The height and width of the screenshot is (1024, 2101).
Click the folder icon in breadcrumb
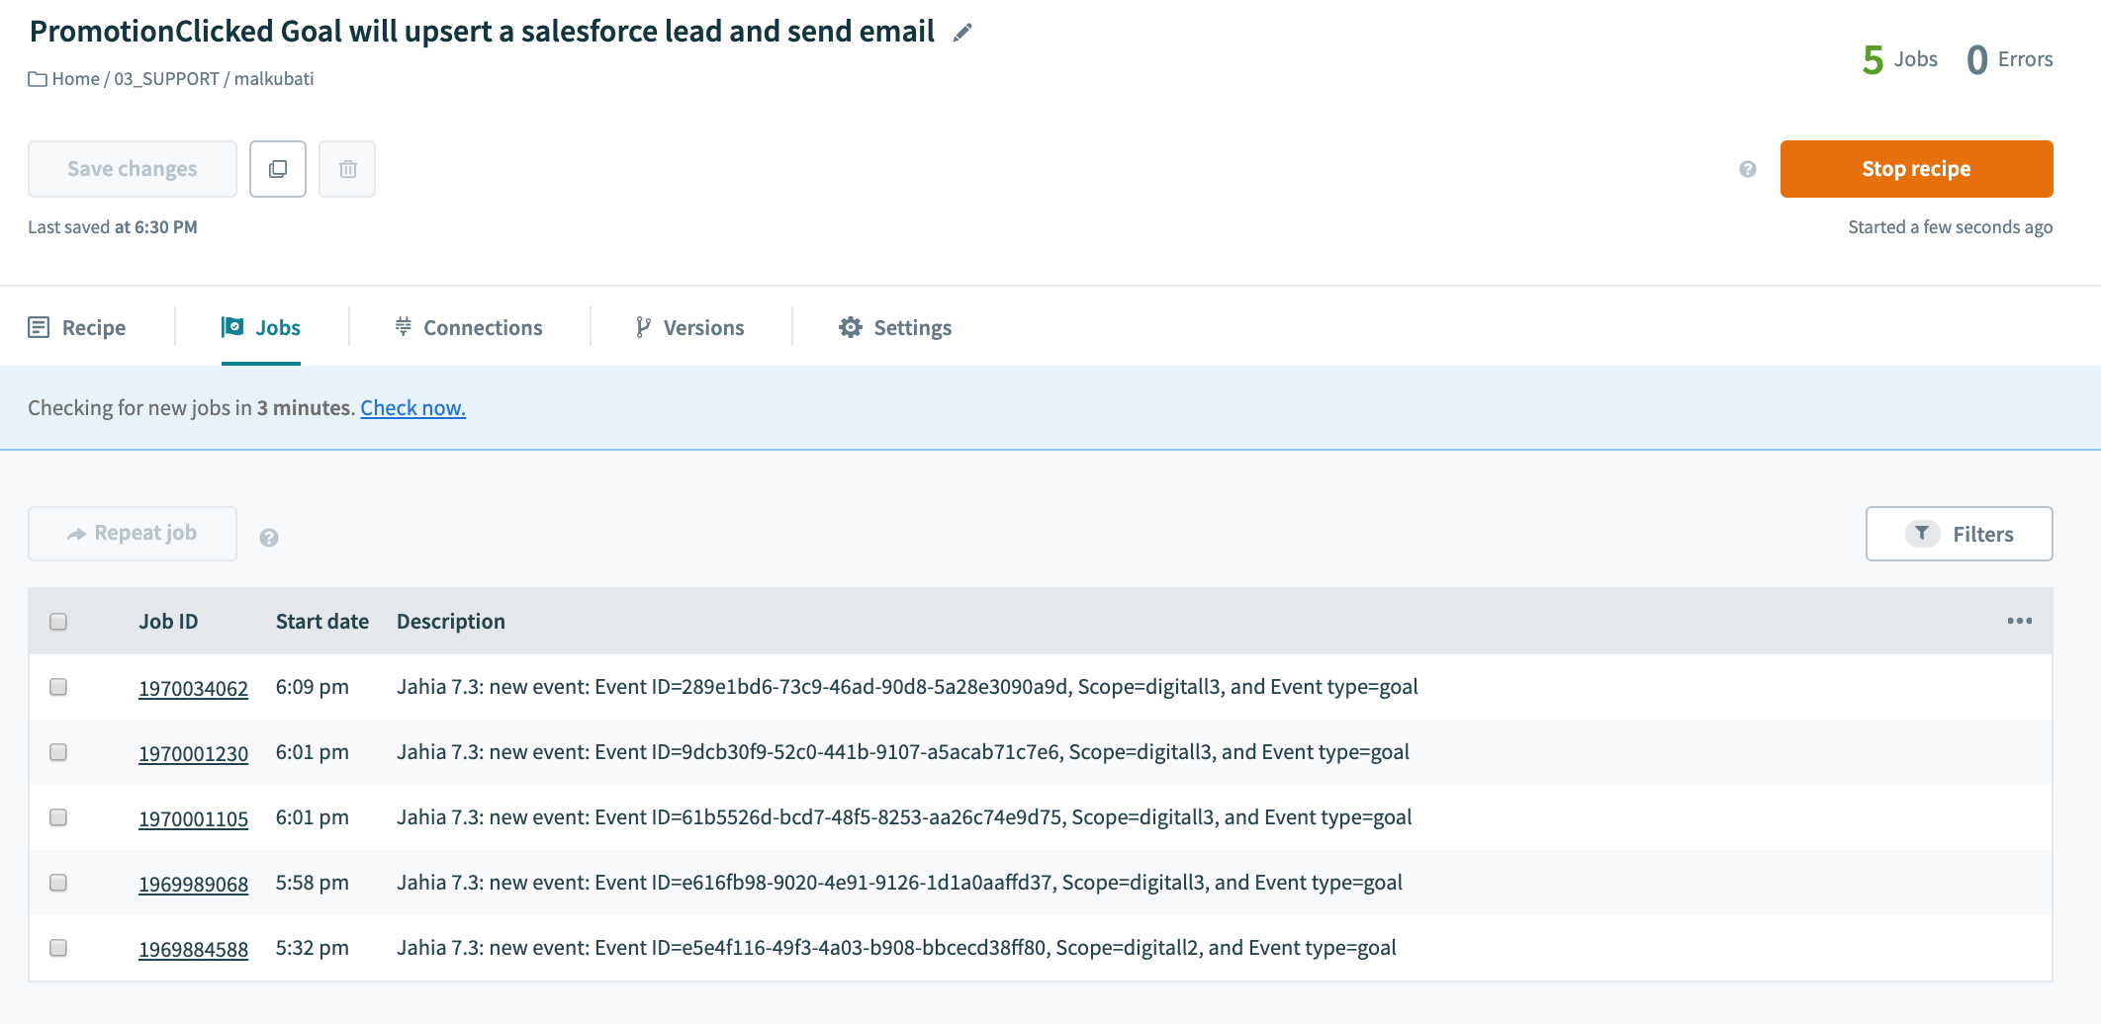point(38,79)
